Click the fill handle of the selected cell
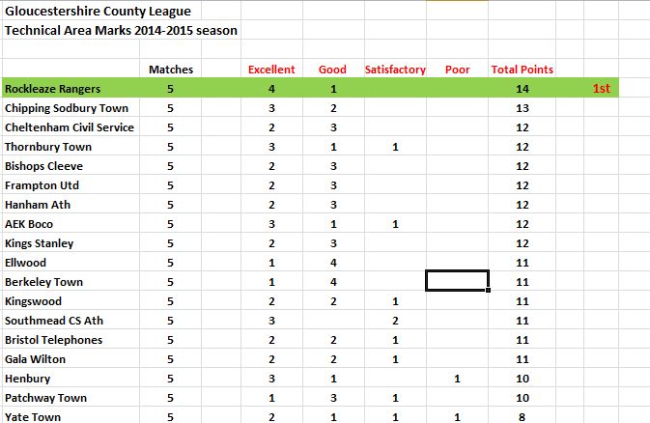The width and height of the screenshot is (650, 423). [489, 290]
